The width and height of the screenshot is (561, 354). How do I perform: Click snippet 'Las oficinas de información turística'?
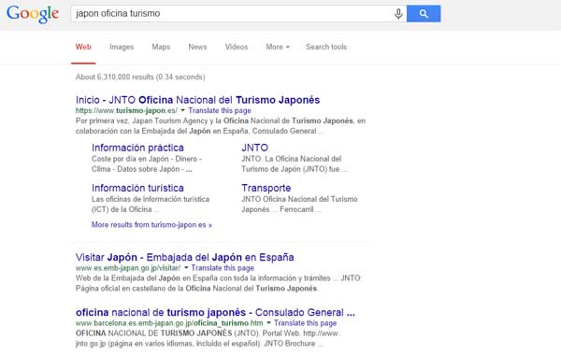coord(151,199)
